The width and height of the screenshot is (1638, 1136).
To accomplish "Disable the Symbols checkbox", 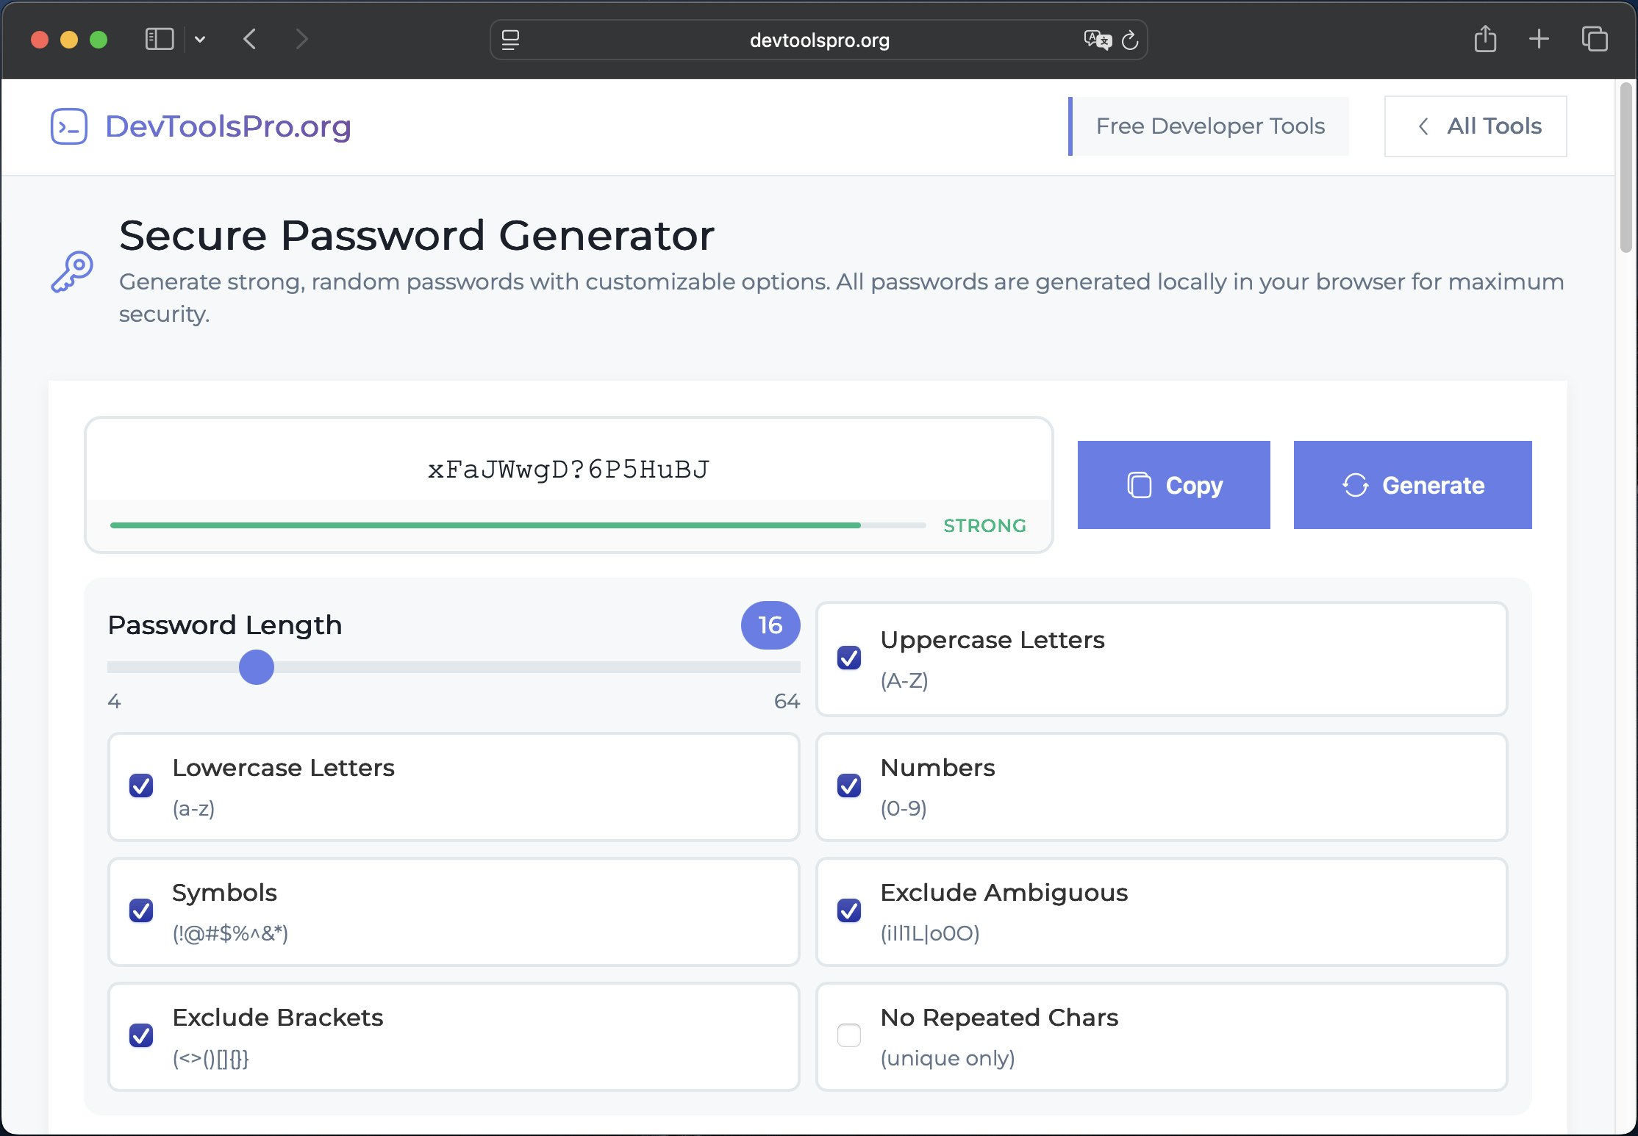I will click(x=141, y=910).
